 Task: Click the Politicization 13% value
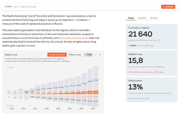(x=135, y=87)
